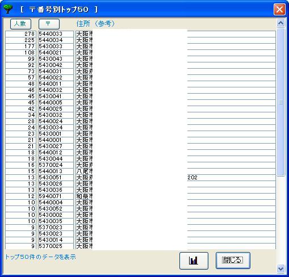Select postal code cell 5440033
This screenshot has width=289, height=277.
pos(56,34)
